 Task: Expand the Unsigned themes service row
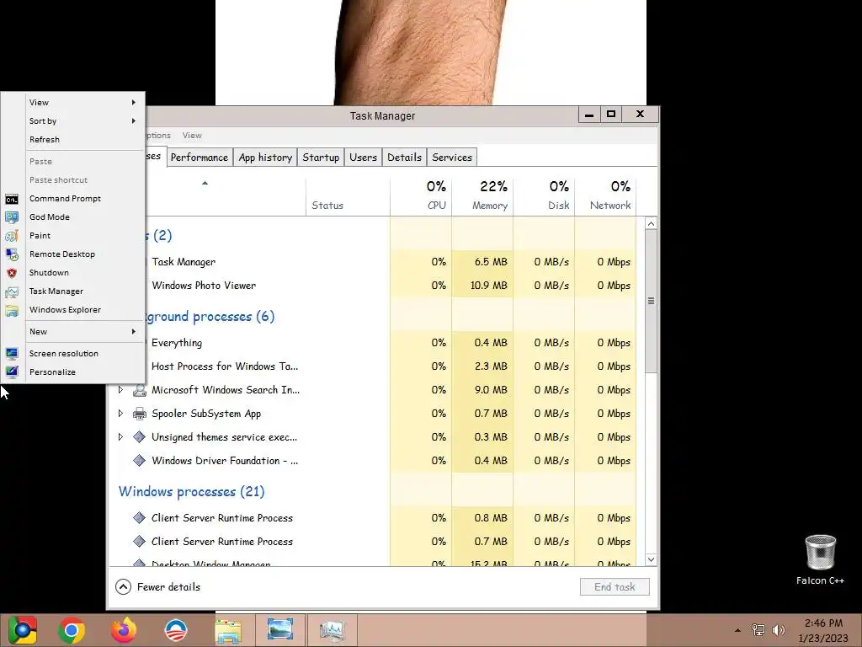click(x=120, y=437)
